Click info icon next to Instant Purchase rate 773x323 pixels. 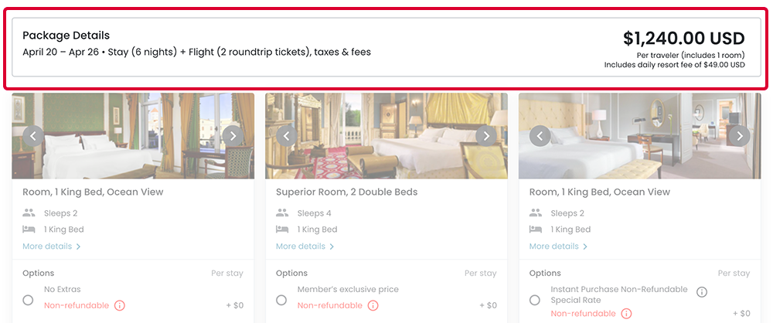pyautogui.click(x=702, y=292)
